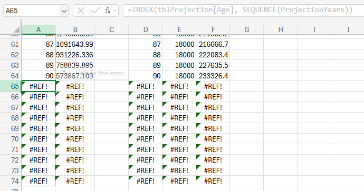This screenshot has width=364, height=191.
Task: Click cell A65 showing #REF!
Action: point(39,86)
